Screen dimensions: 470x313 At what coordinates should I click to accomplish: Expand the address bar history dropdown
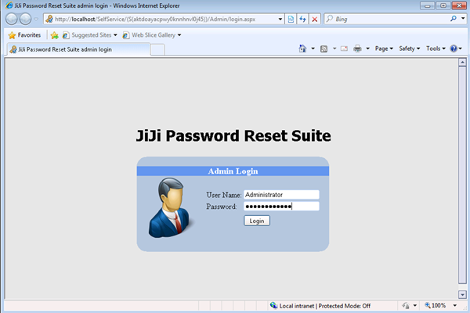(280, 19)
